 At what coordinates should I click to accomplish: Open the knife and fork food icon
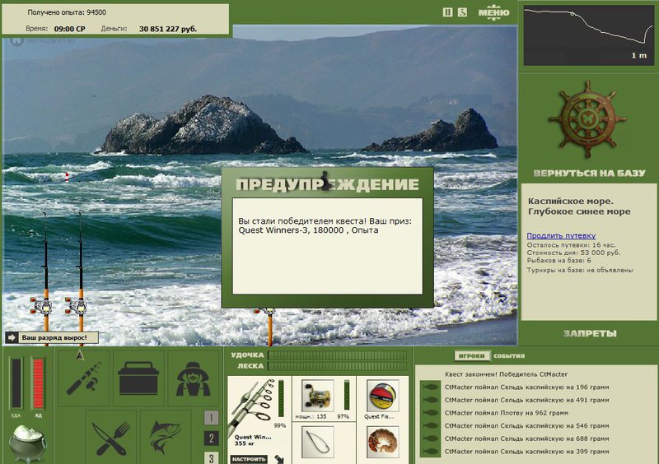pos(111,438)
